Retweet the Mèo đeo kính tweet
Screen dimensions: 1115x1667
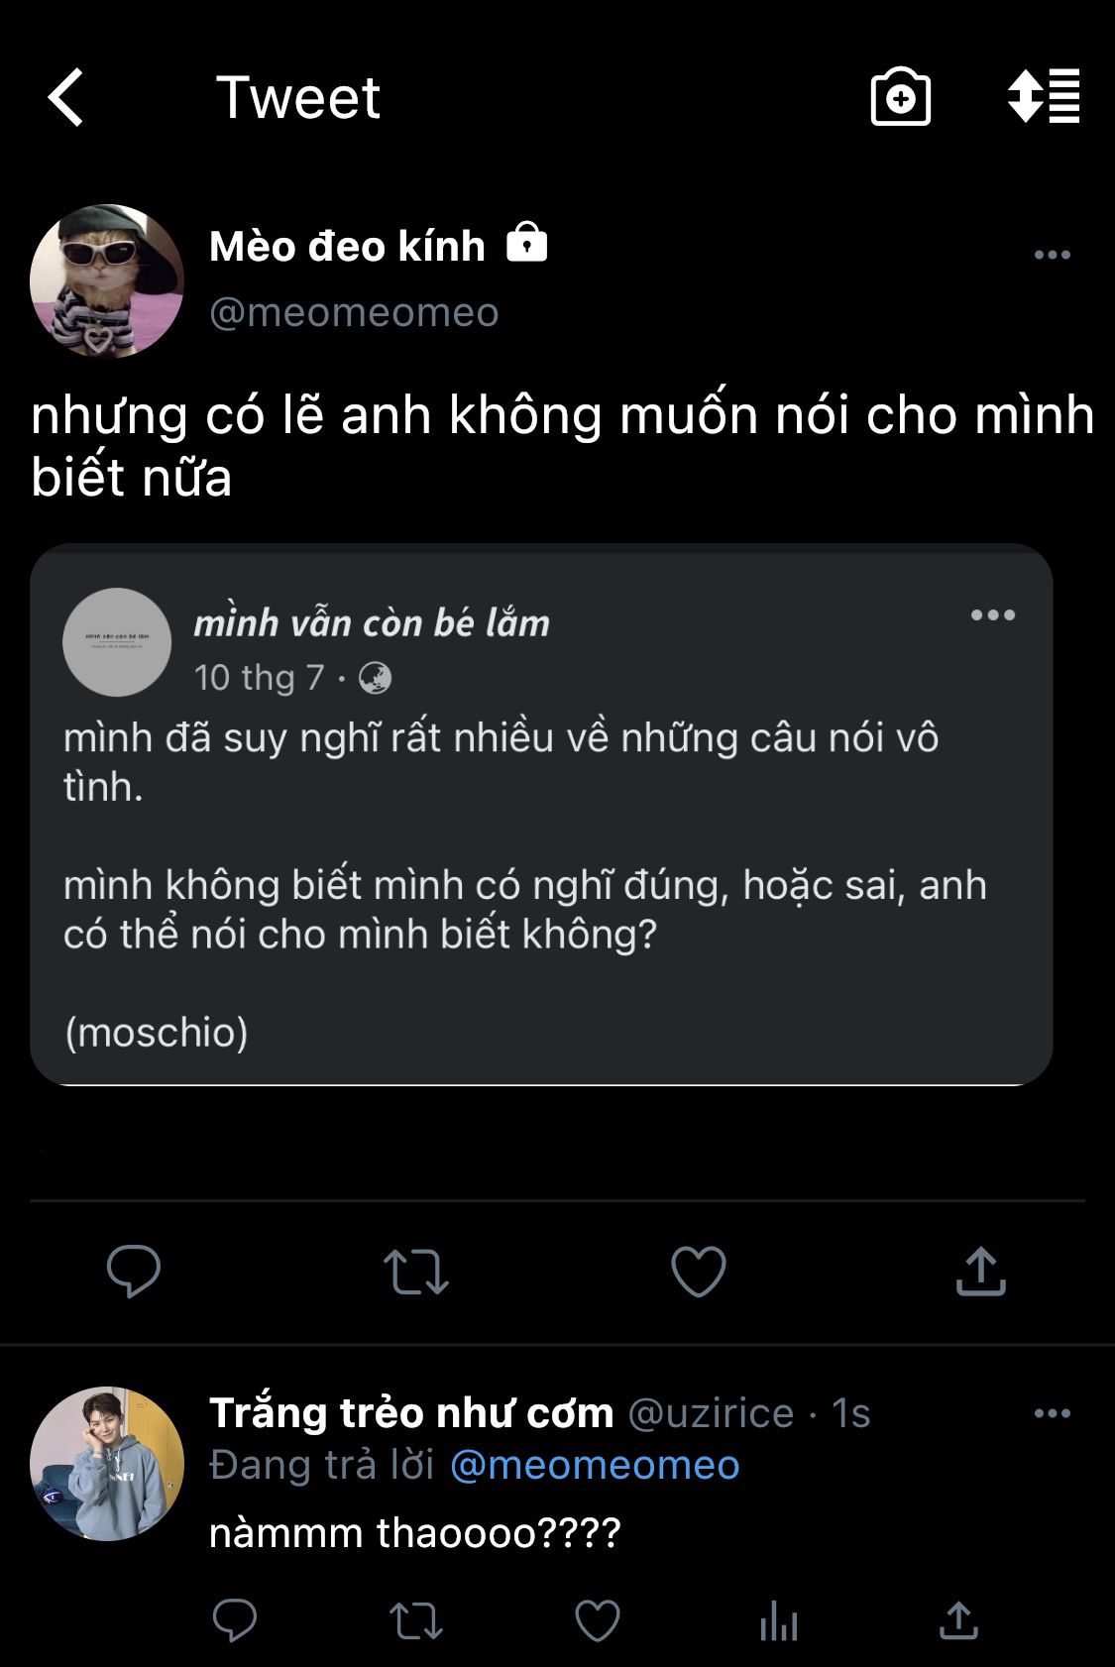416,1272
